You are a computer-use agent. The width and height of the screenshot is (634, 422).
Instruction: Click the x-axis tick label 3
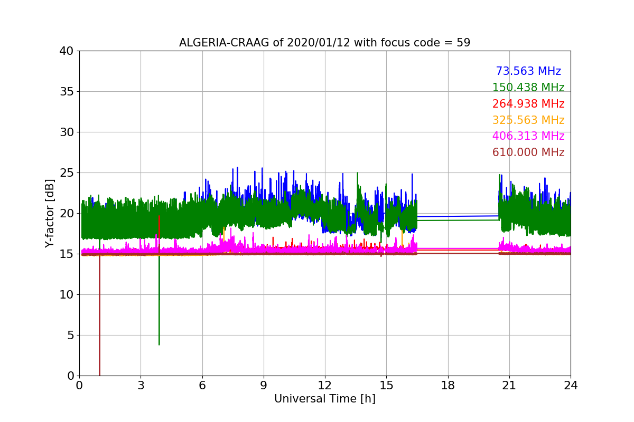click(x=141, y=386)
